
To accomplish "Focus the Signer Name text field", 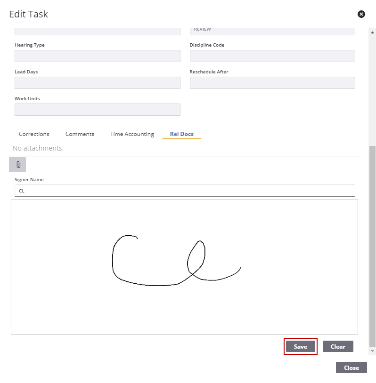I will coord(185,191).
